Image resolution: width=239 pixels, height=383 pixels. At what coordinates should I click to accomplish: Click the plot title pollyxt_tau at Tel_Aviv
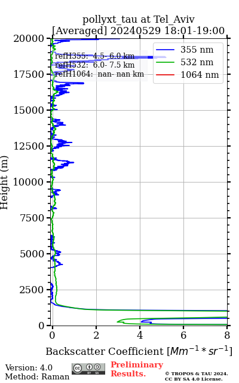[x=139, y=19]
